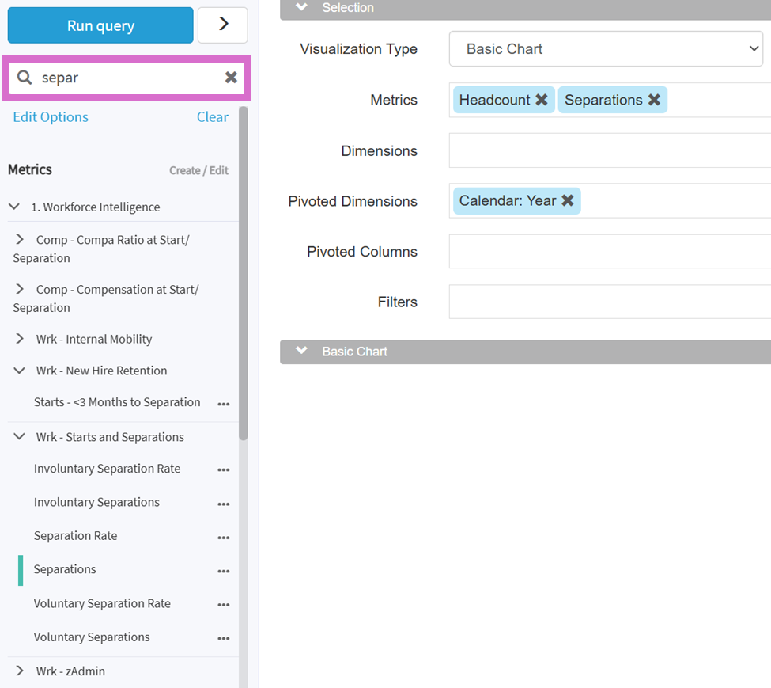This screenshot has width=771, height=688.
Task: Collapse the 1. Workforce Intelligence category
Action: click(14, 207)
